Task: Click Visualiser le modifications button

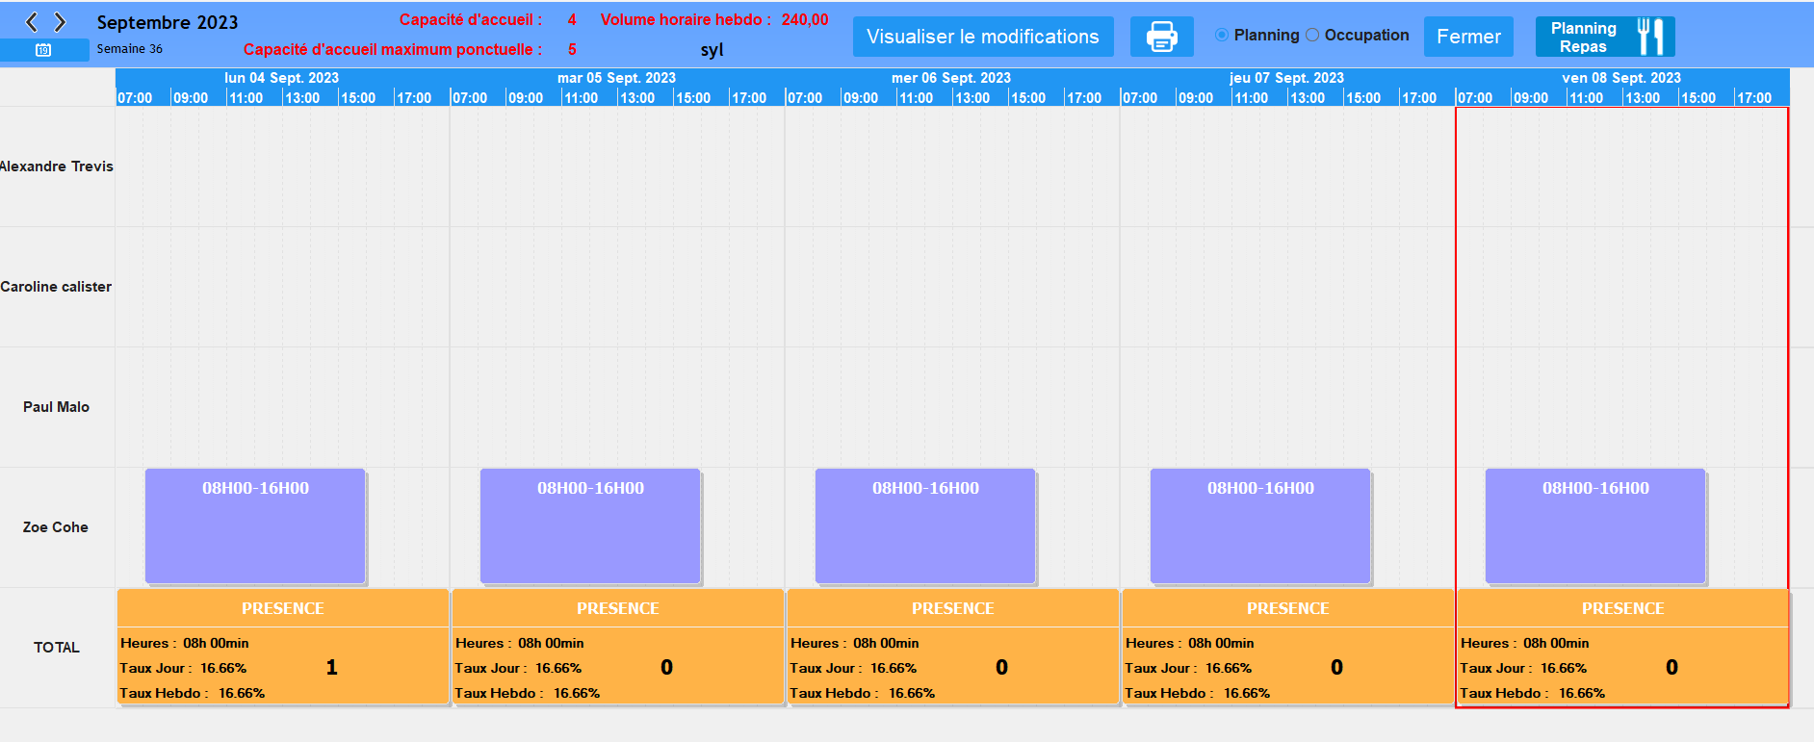Action: pyautogui.click(x=982, y=37)
